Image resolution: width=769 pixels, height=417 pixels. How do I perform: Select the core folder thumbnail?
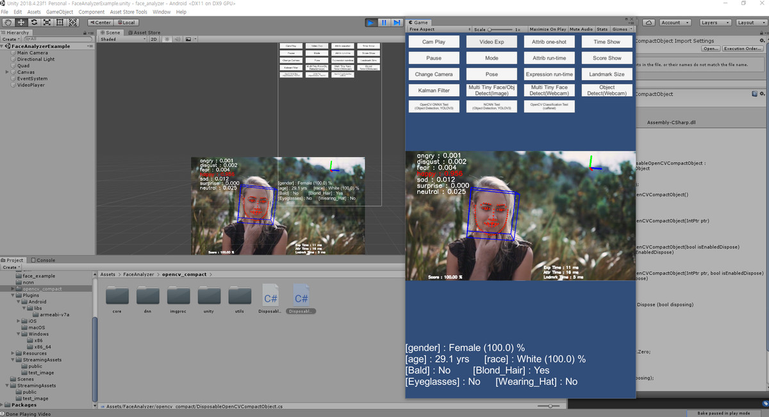[x=117, y=295]
